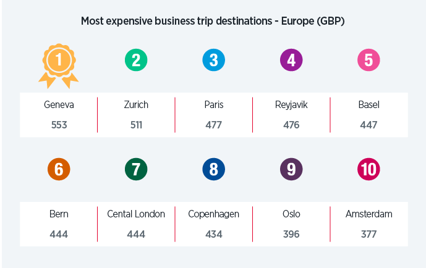Select the Oslo cost value 396

(291, 234)
